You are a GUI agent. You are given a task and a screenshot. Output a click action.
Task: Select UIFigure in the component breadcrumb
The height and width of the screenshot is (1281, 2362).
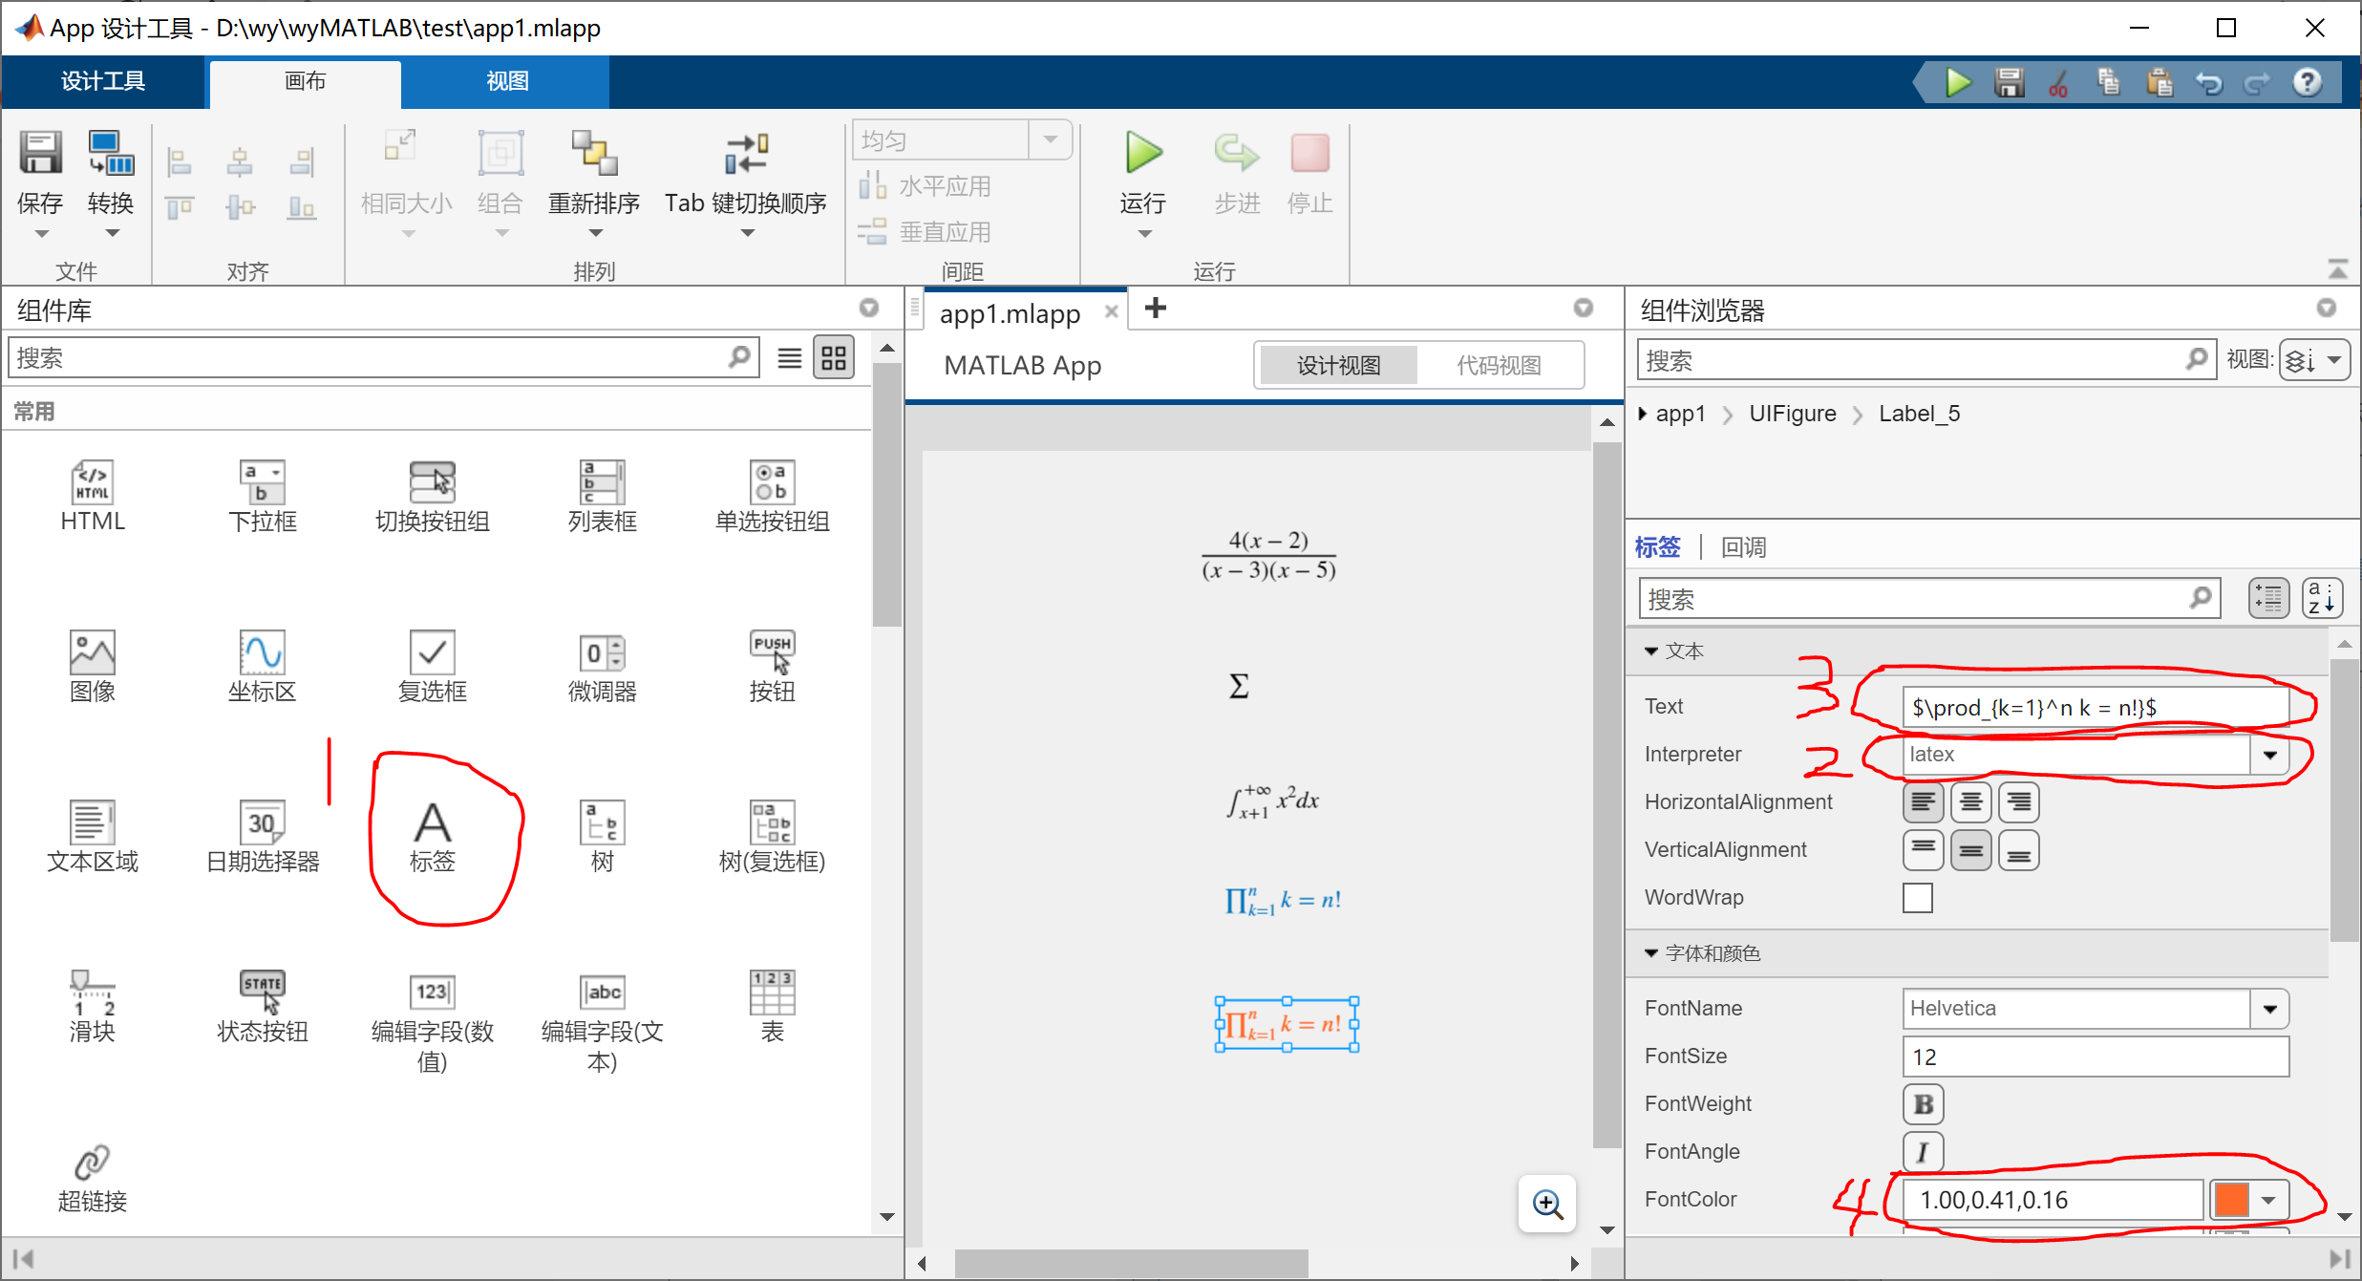1792,413
